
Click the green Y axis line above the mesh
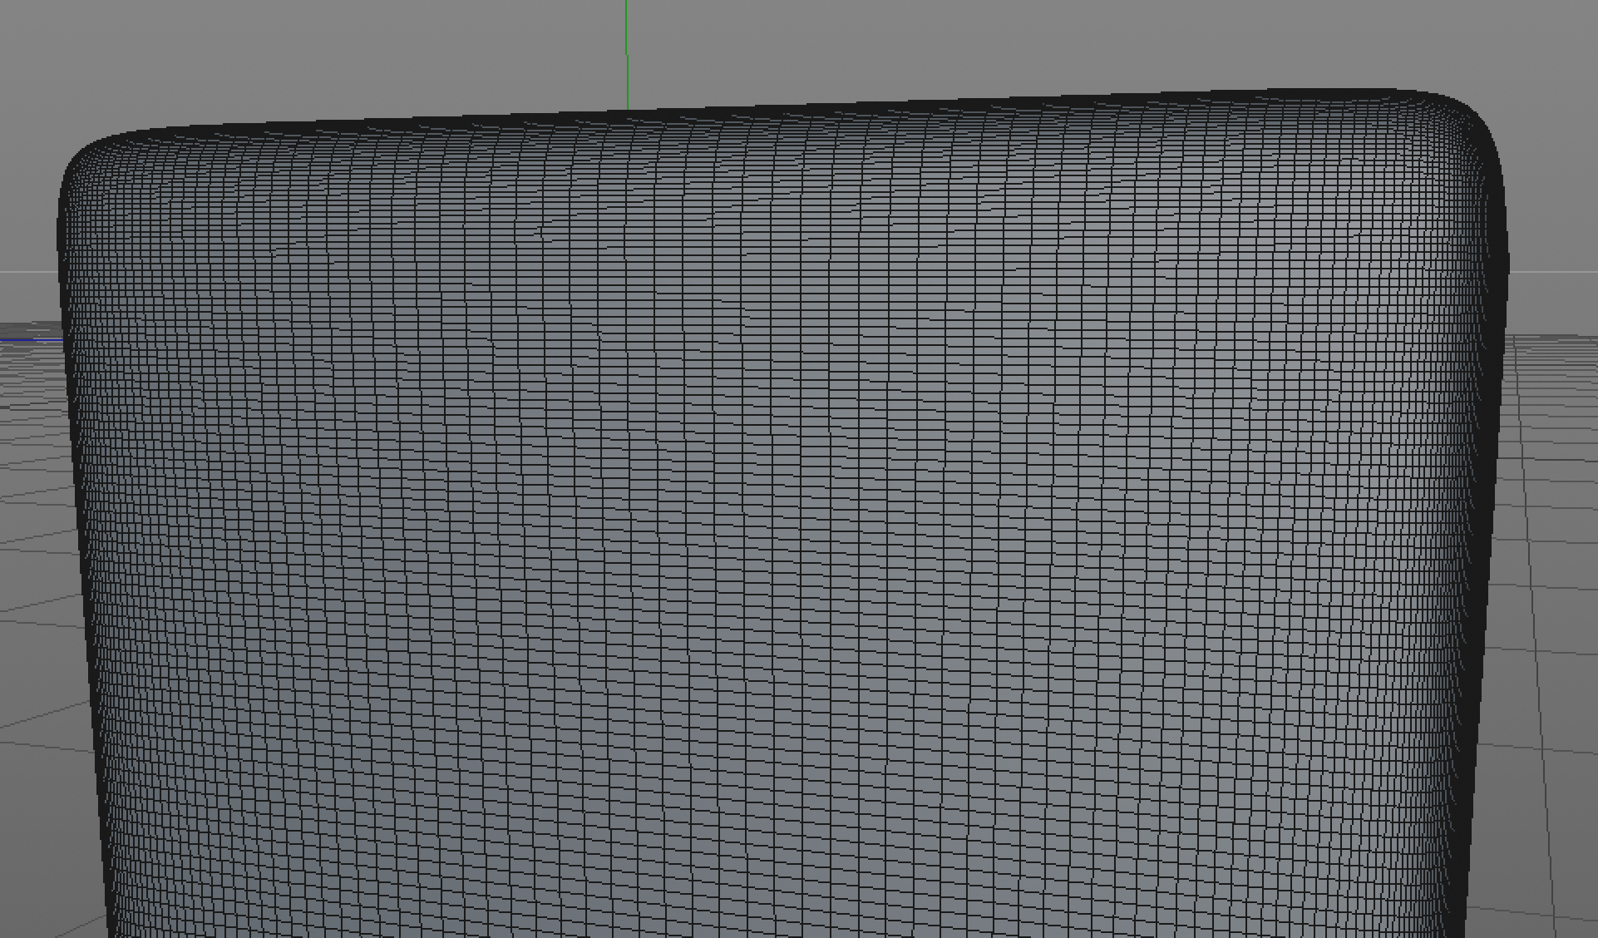click(626, 50)
